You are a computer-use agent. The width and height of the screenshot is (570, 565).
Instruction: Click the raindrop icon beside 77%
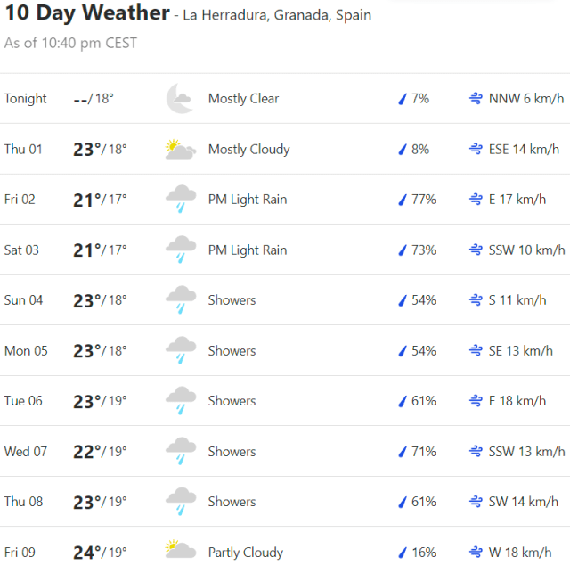coord(402,200)
